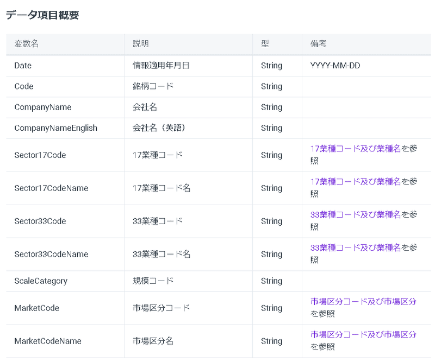Click the 規模コード description cell
This screenshot has height=362, width=435.
(x=148, y=281)
